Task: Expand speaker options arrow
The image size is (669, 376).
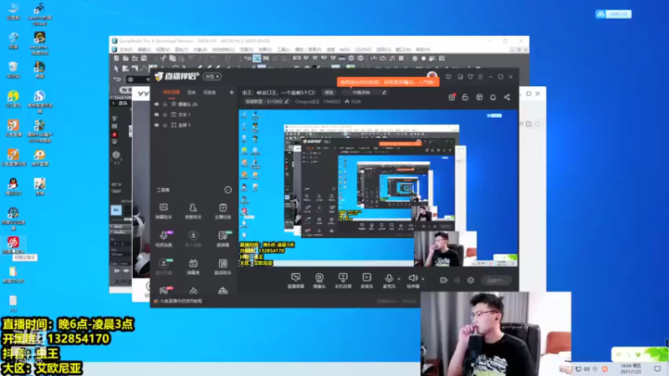Action: coord(423,279)
